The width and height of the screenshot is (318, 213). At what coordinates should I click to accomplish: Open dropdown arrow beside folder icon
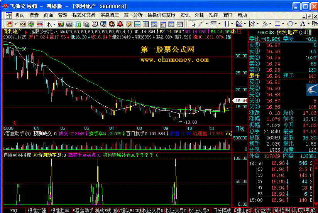(15, 24)
